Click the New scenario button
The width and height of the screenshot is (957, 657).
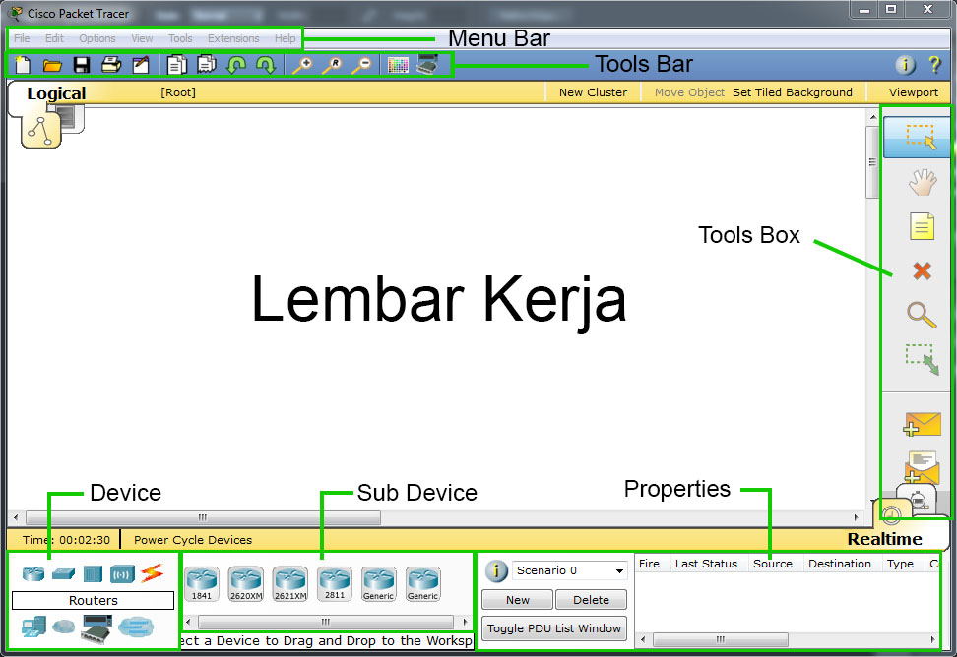tap(518, 600)
